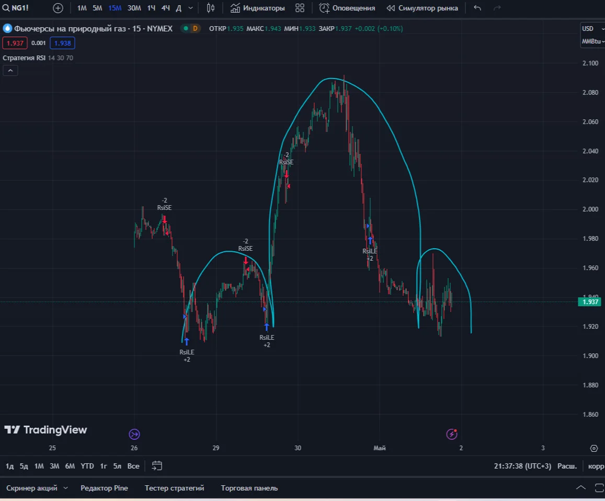605x501 pixels.
Task: Open the Индикаторы indicators dialog
Action: (x=258, y=8)
